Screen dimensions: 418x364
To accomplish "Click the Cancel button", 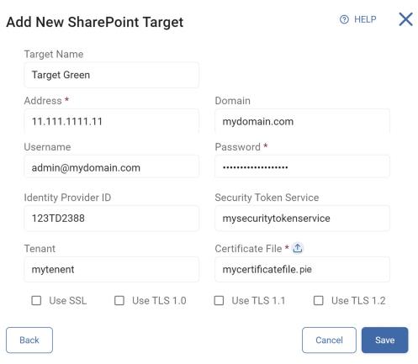I will 329,340.
